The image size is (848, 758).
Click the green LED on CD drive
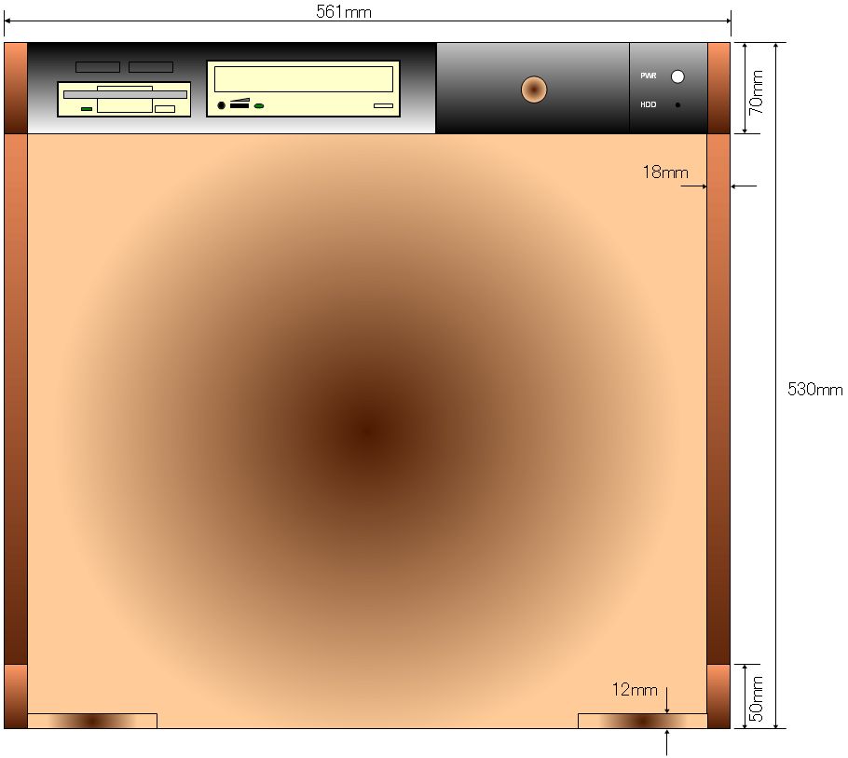[259, 106]
